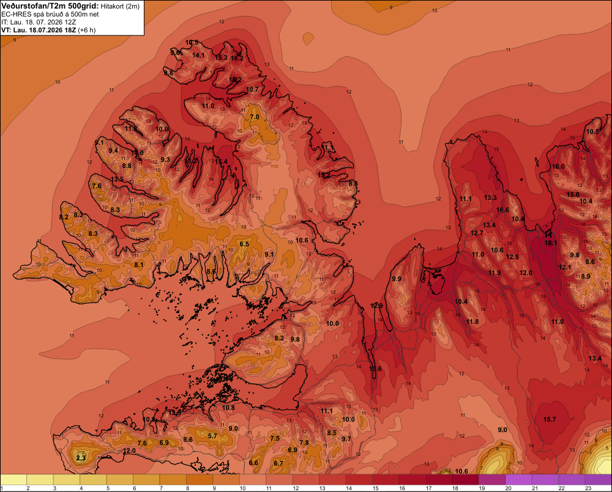Click the title 'Veðurstofan/T2m 500grid: Hitakort (2m)'

[70, 6]
